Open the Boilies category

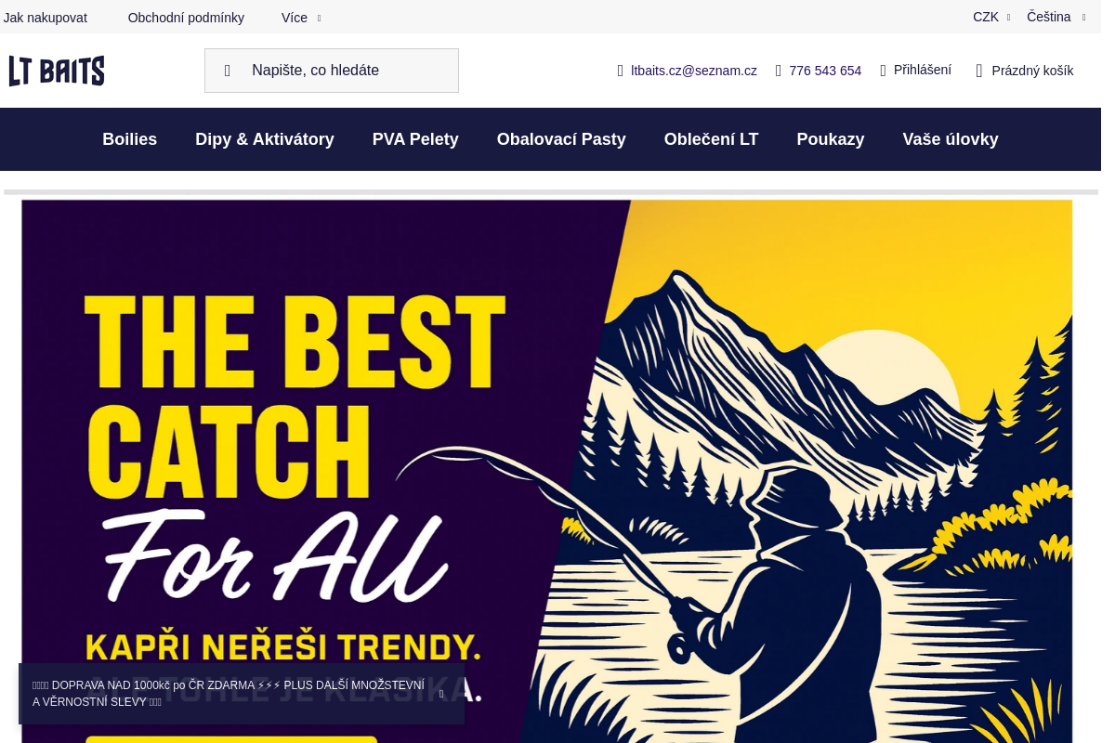(x=130, y=139)
